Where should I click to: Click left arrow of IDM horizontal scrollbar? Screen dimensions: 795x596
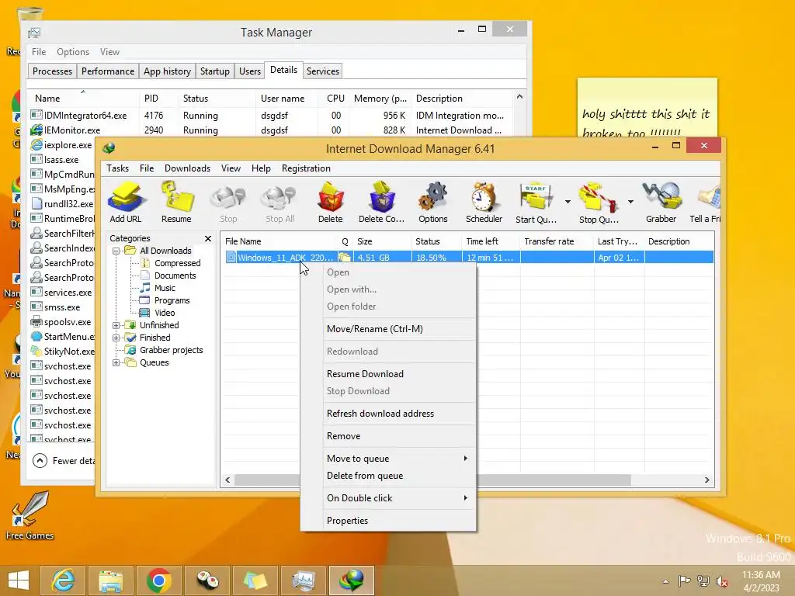point(227,480)
